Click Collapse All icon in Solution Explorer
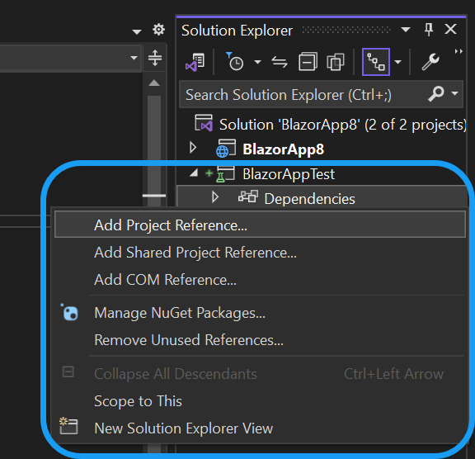This screenshot has height=459, width=475. click(308, 62)
